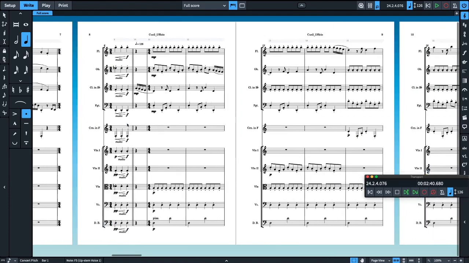Click the Transport window timecode 00:02:40.680
The width and height of the screenshot is (469, 263).
(430, 184)
